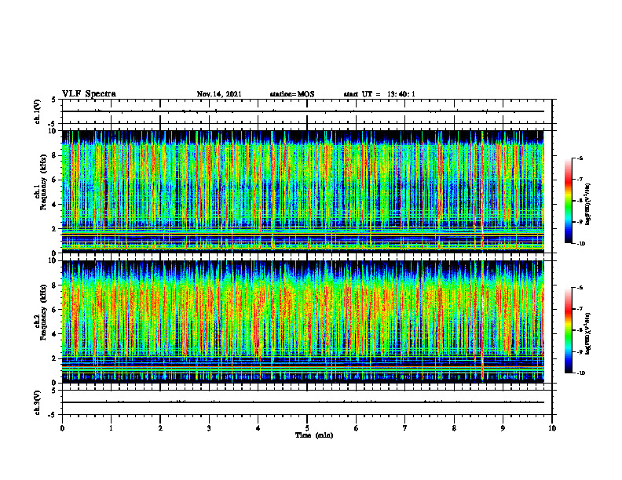Click the "-10" tick on ch.1 color bar

pos(581,243)
